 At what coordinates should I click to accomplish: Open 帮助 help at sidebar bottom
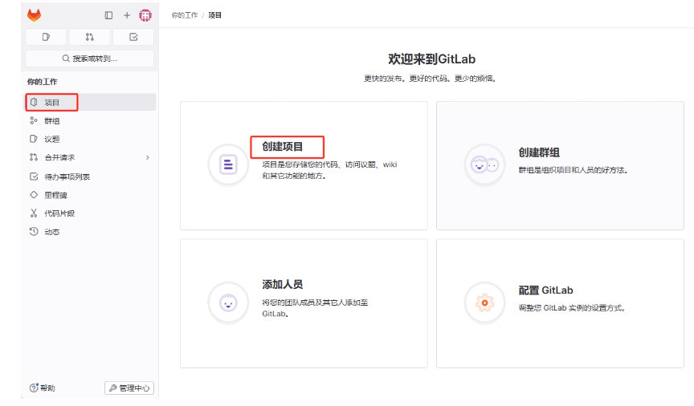[42, 388]
